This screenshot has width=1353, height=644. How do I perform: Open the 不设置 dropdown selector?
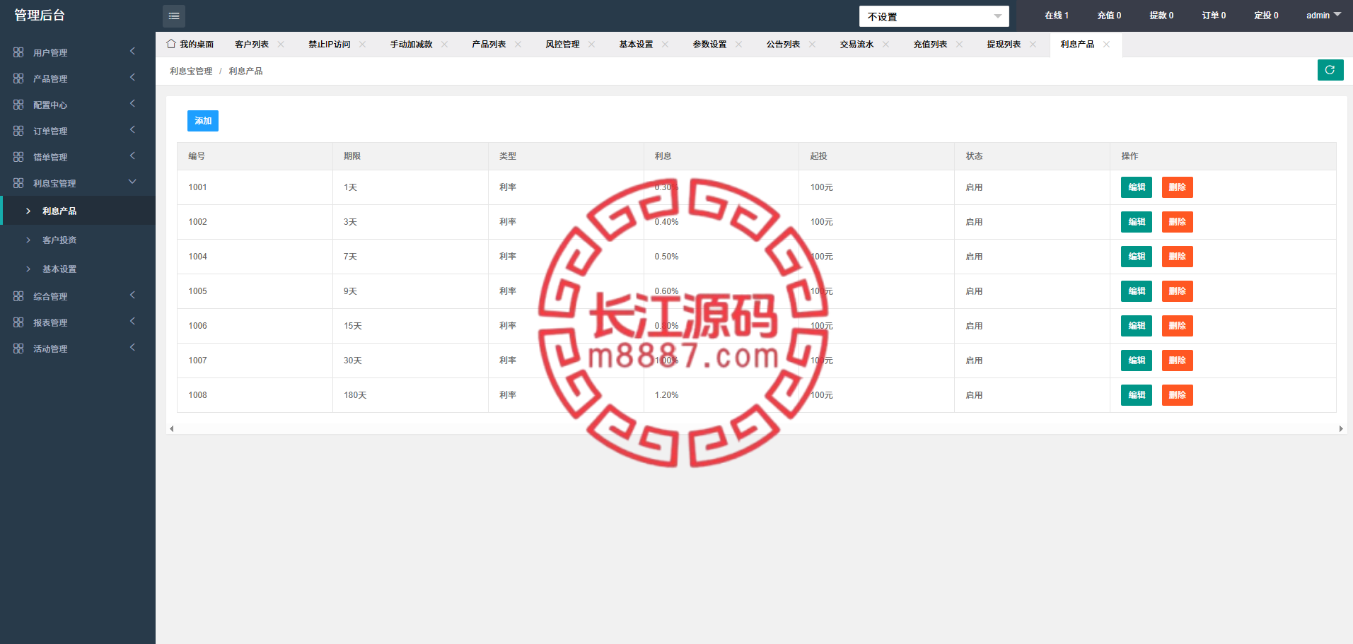[x=934, y=16]
